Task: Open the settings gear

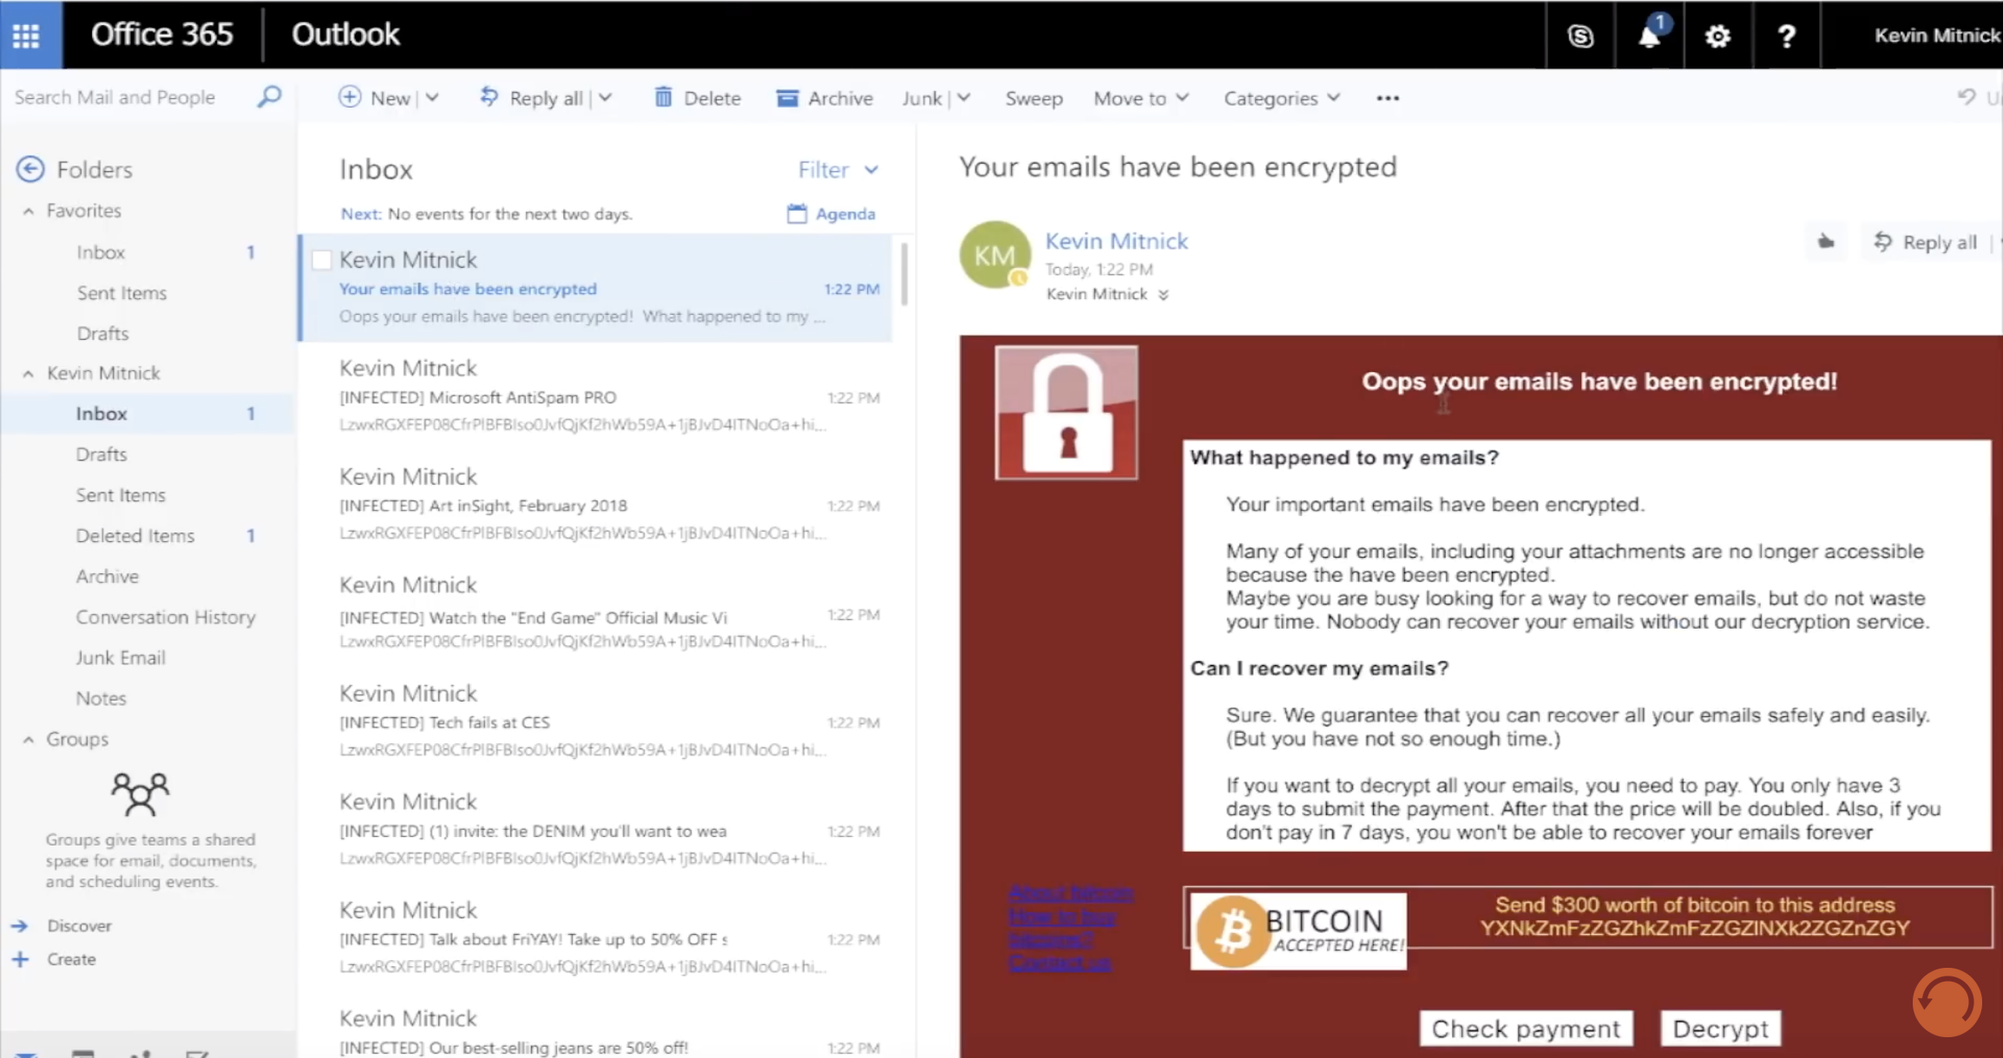Action: tap(1717, 36)
